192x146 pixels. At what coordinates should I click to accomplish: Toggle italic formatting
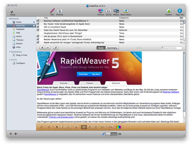[x=63, y=127]
